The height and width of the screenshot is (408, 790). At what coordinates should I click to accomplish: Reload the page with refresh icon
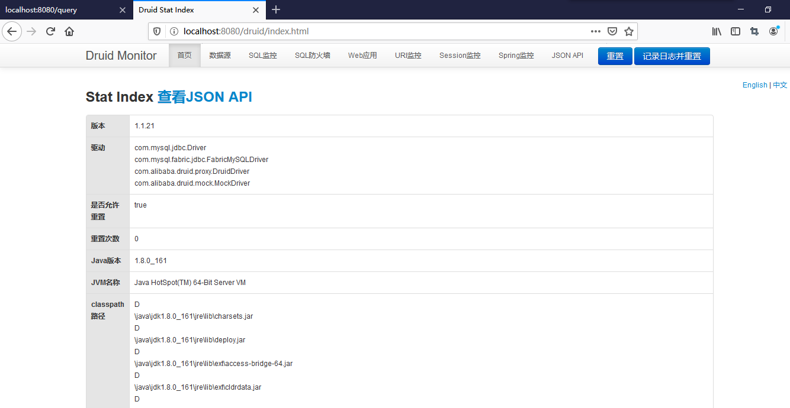50,31
